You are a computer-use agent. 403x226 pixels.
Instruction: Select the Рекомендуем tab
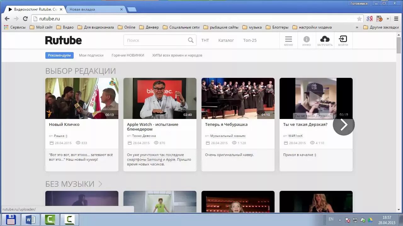point(59,55)
